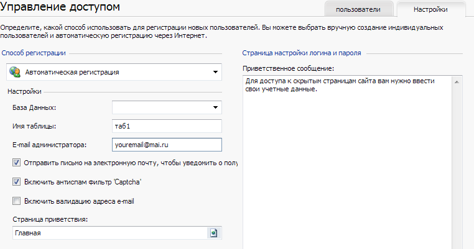Click the scroll up arrow in welcome message box
This screenshot has width=474, height=249.
coord(457,82)
